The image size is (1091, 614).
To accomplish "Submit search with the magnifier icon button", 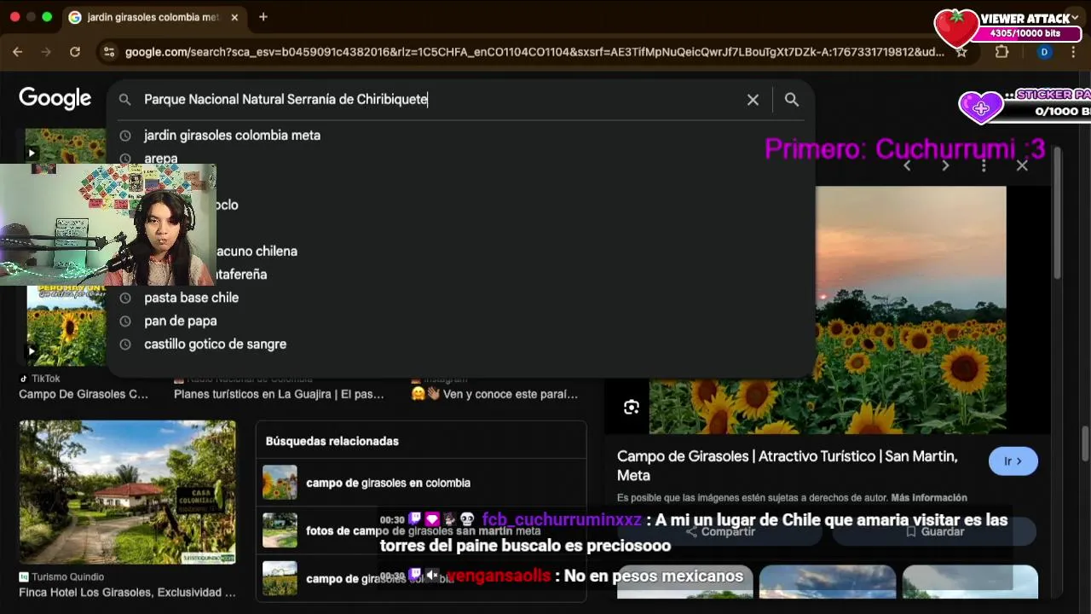I will [792, 100].
